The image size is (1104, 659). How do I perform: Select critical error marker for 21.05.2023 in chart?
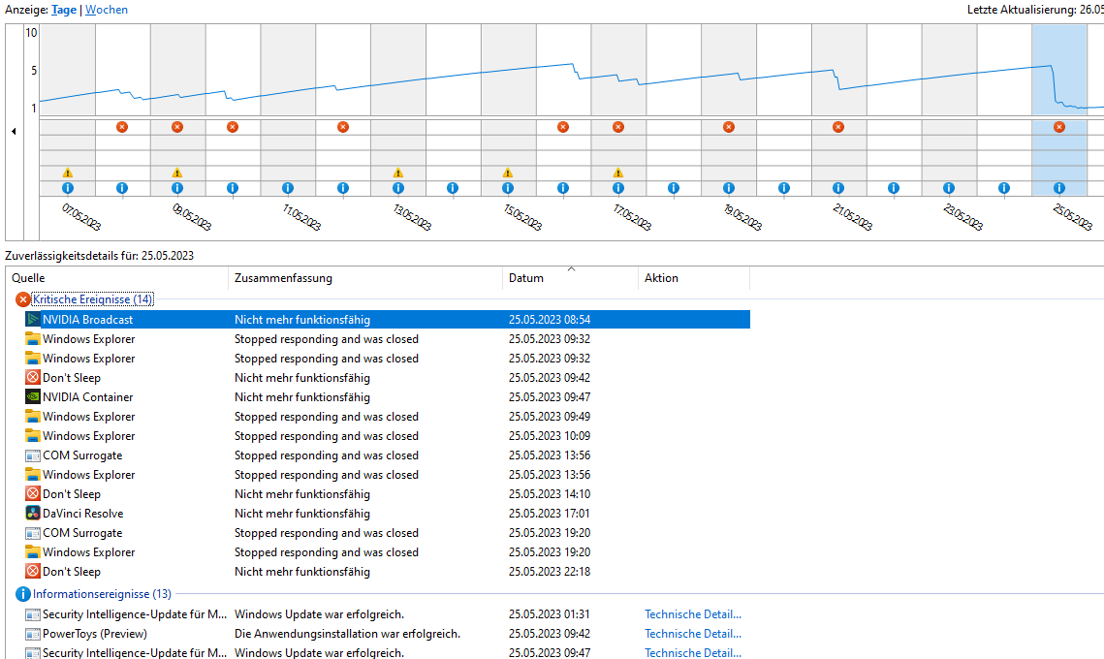point(837,127)
